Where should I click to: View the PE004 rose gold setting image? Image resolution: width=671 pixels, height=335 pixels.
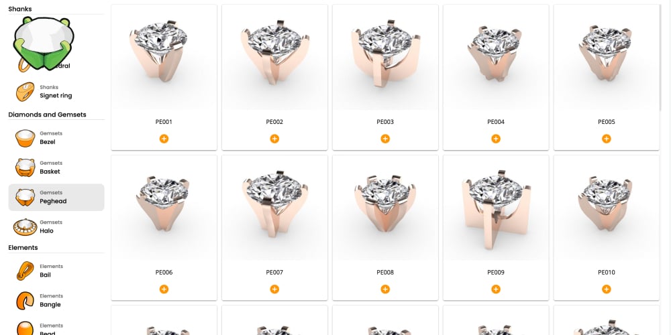(496, 57)
